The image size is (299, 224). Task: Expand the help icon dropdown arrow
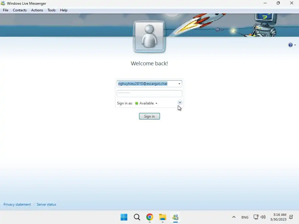pyautogui.click(x=295, y=45)
